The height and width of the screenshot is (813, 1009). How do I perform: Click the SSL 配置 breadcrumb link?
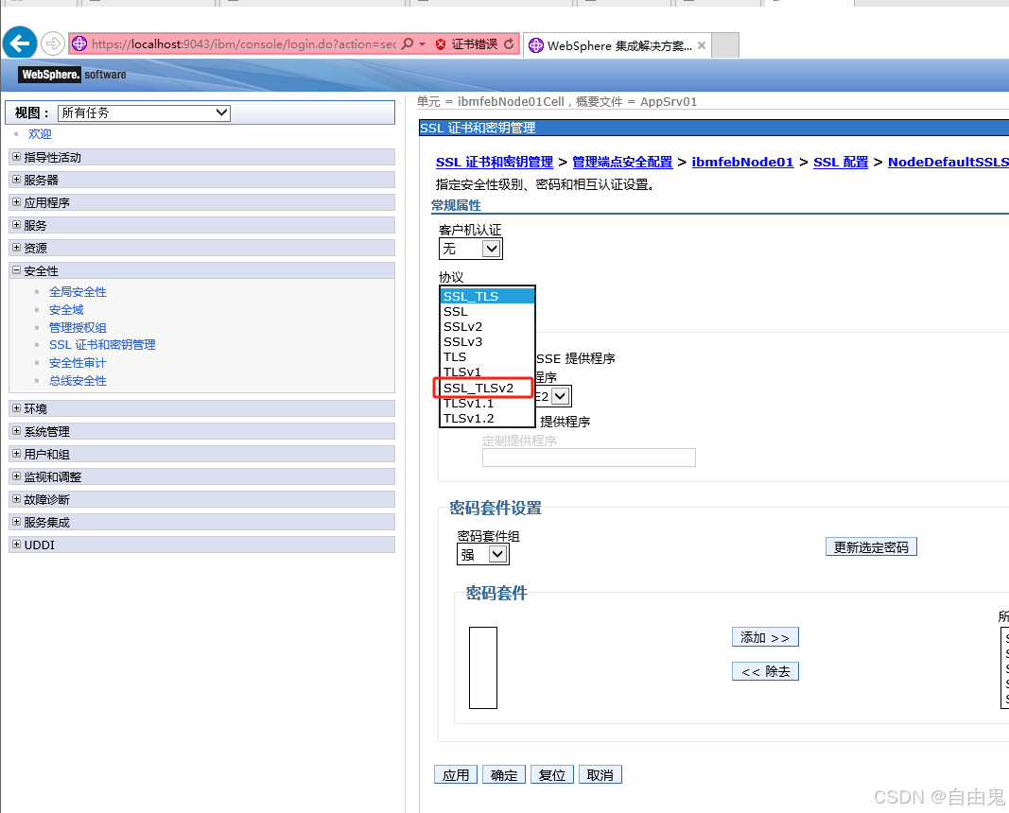841,162
